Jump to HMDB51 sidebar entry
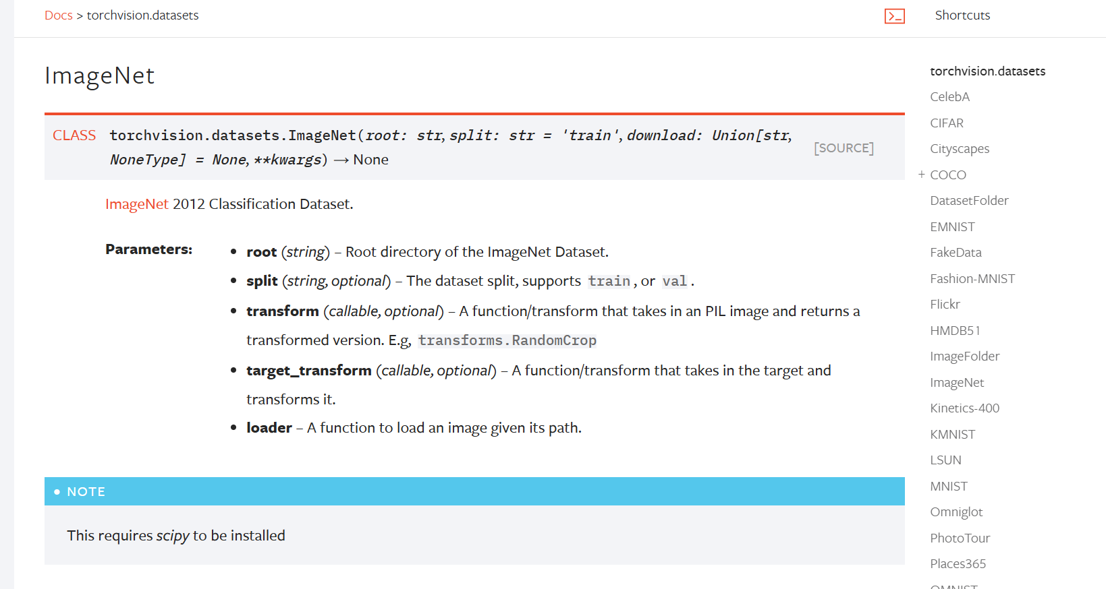 coord(955,331)
